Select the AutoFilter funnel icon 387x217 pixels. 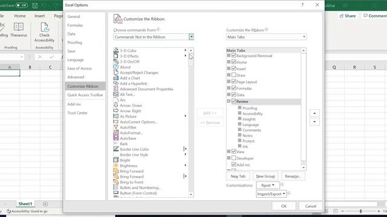tap(115, 127)
